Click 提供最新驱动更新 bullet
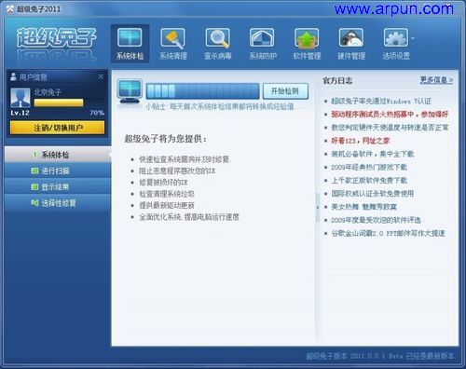Image resolution: width=466 pixels, height=369 pixels. [x=167, y=205]
